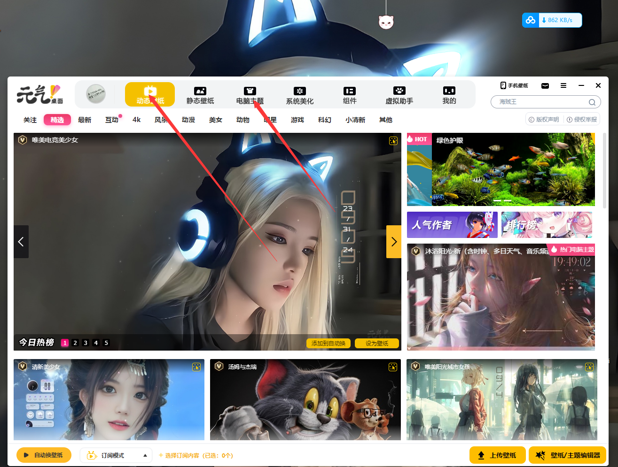Click the 上传壁纸 upload wallpaper button

click(497, 455)
